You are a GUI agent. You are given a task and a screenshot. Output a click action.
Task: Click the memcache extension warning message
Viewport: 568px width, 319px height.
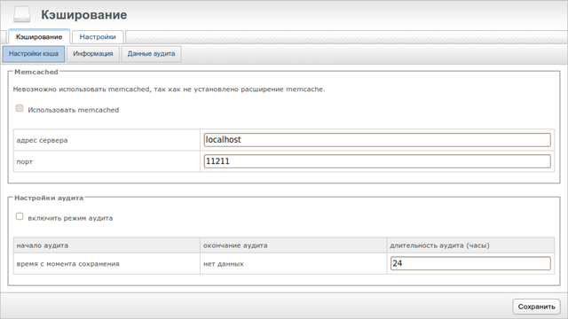pyautogui.click(x=170, y=89)
